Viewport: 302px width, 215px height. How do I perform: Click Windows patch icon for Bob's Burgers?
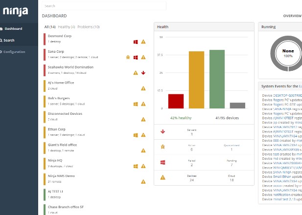pyautogui.click(x=136, y=104)
